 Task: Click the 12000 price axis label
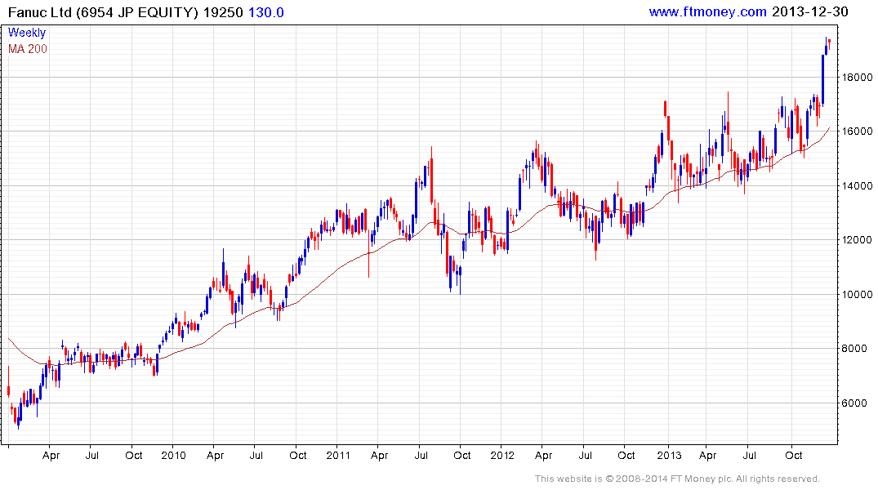[858, 239]
